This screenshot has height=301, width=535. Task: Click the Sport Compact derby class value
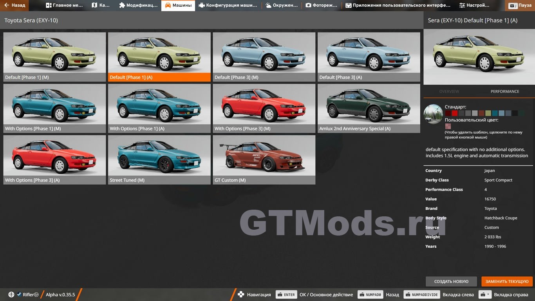[498, 180]
